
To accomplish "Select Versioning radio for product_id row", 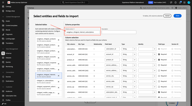I will 172,60.
